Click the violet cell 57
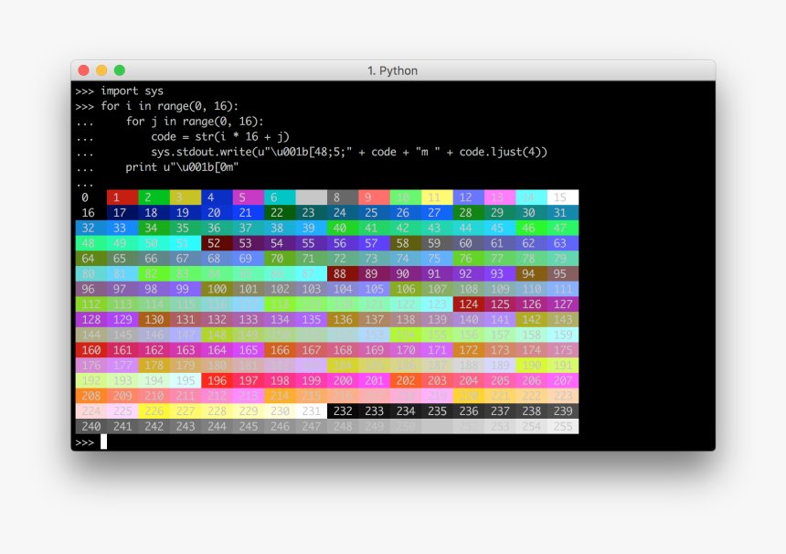786x554 pixels. click(x=374, y=243)
